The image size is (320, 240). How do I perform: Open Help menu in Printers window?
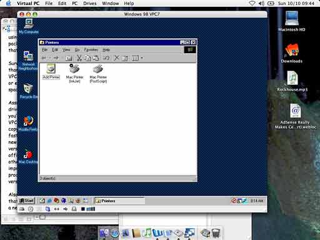106,50
